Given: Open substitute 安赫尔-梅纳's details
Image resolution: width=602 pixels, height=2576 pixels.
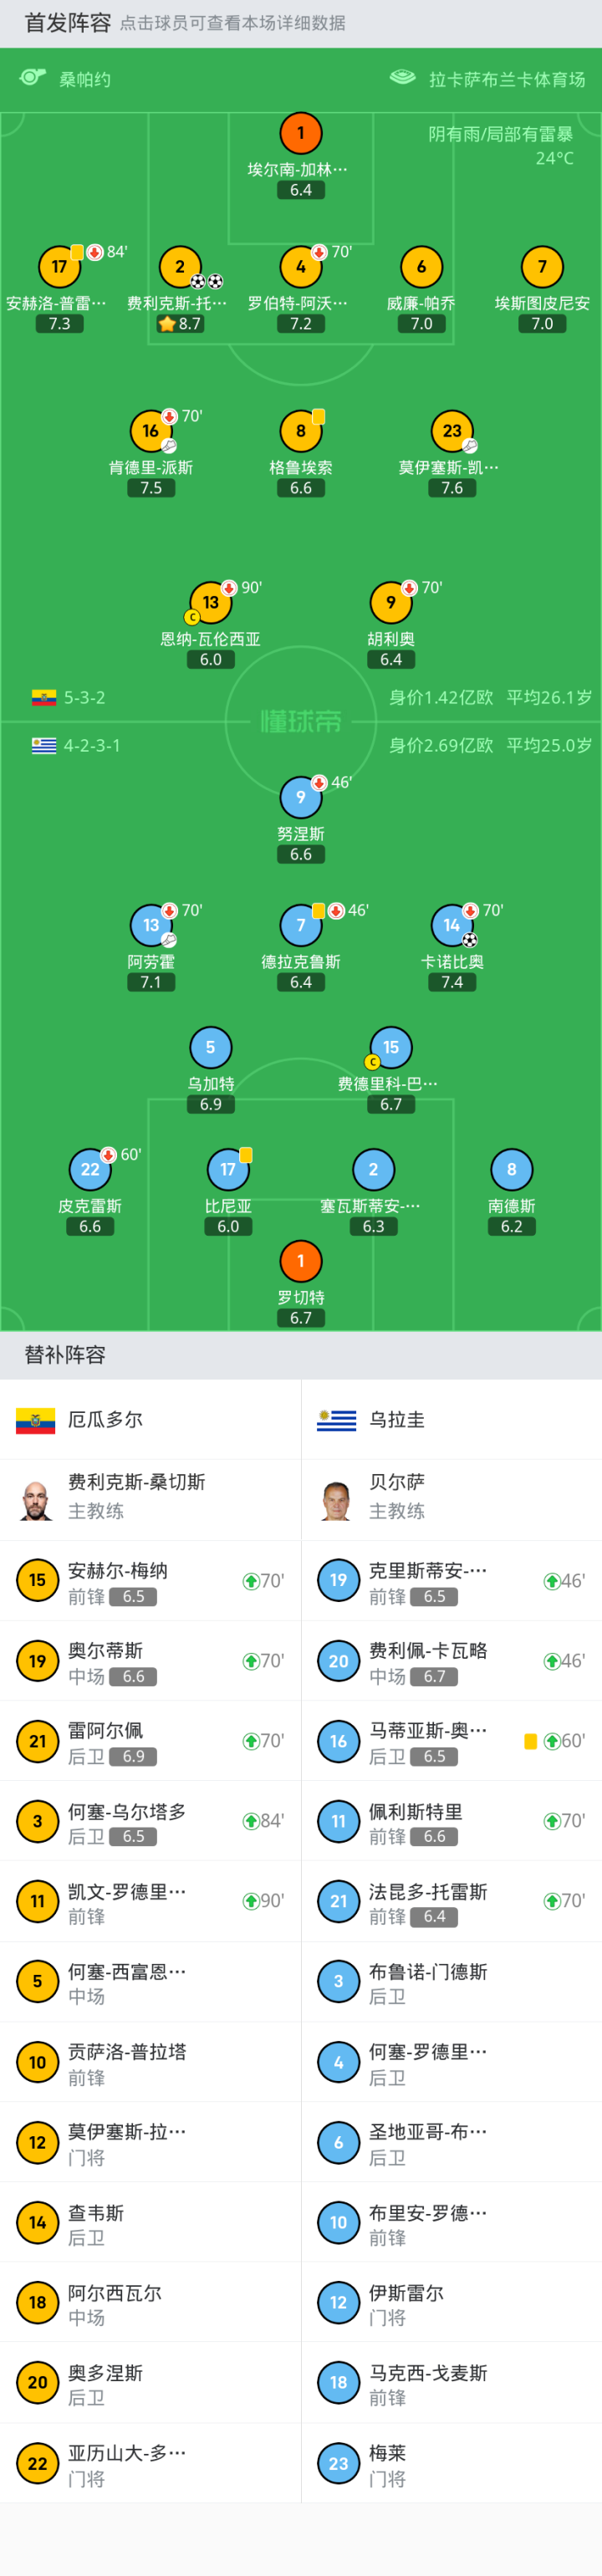Looking at the screenshot, I should point(150,1581).
